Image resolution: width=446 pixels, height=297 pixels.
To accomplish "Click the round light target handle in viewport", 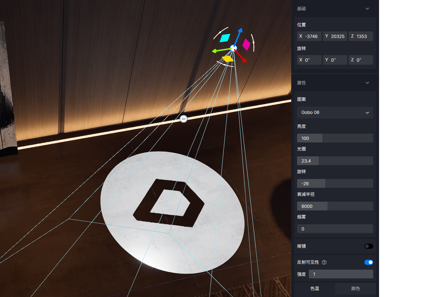I will click(x=184, y=119).
